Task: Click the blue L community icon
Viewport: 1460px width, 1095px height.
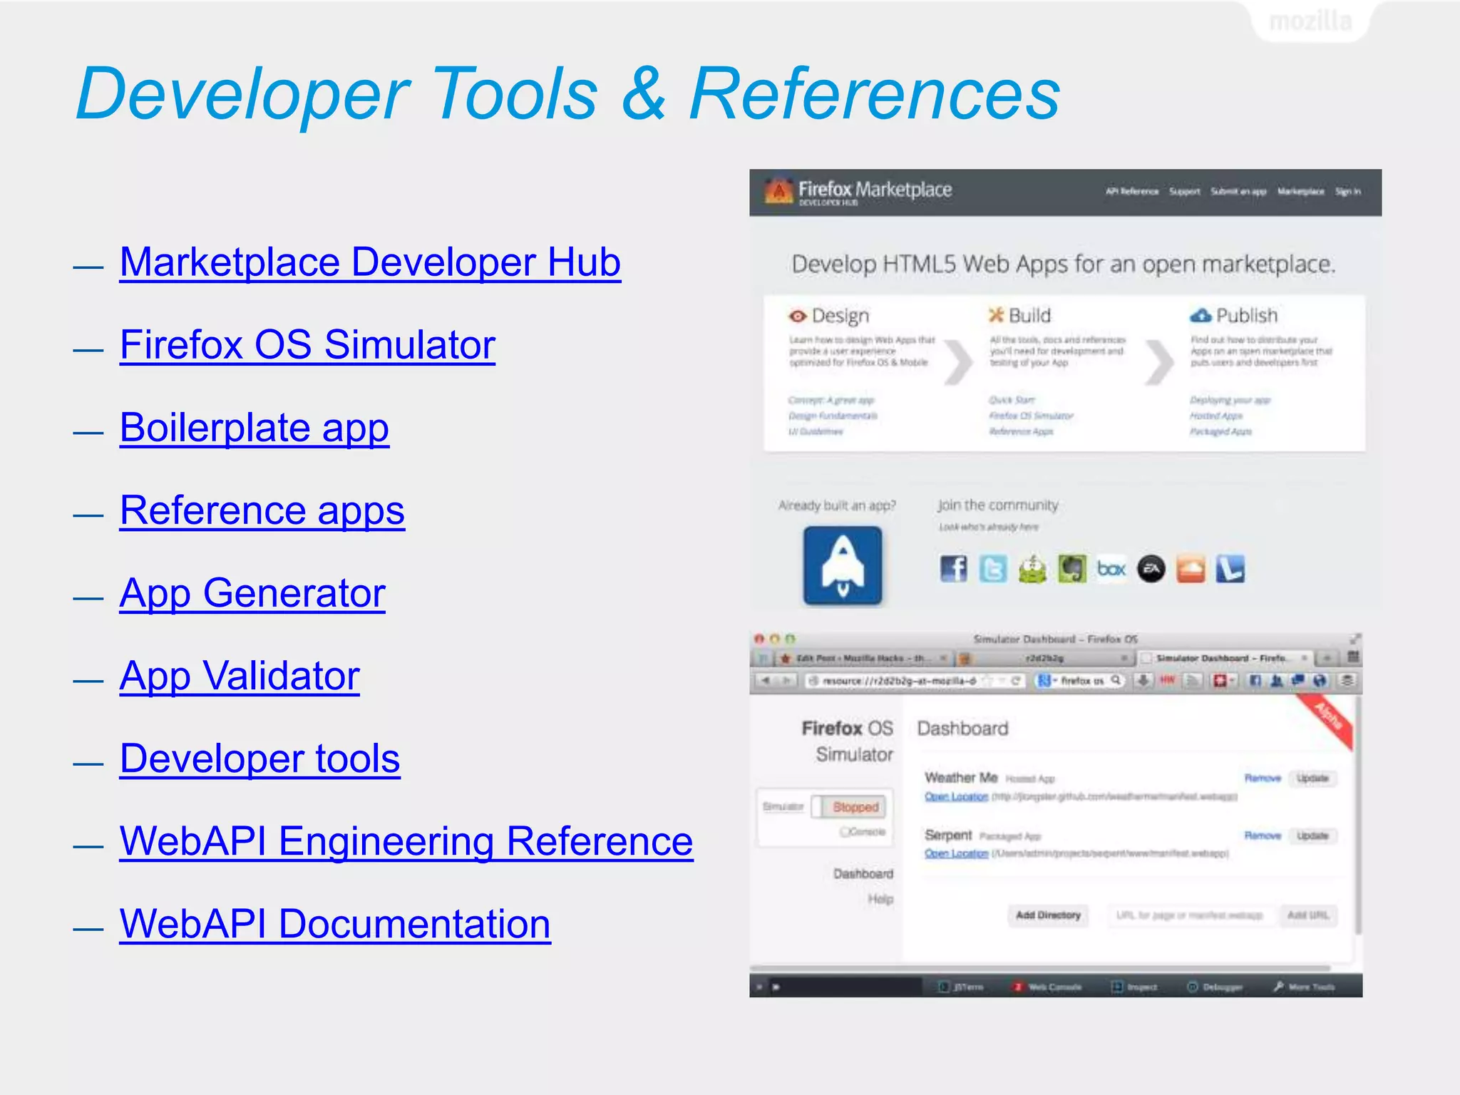Action: click(1230, 569)
